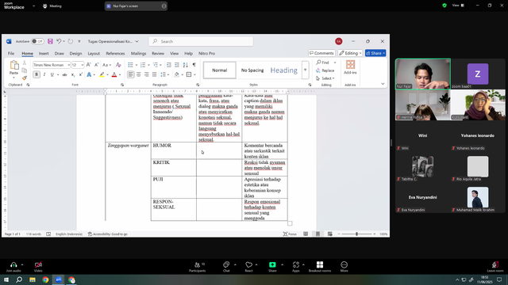
Task: Open the Editing mode dropdown
Action: [350, 53]
